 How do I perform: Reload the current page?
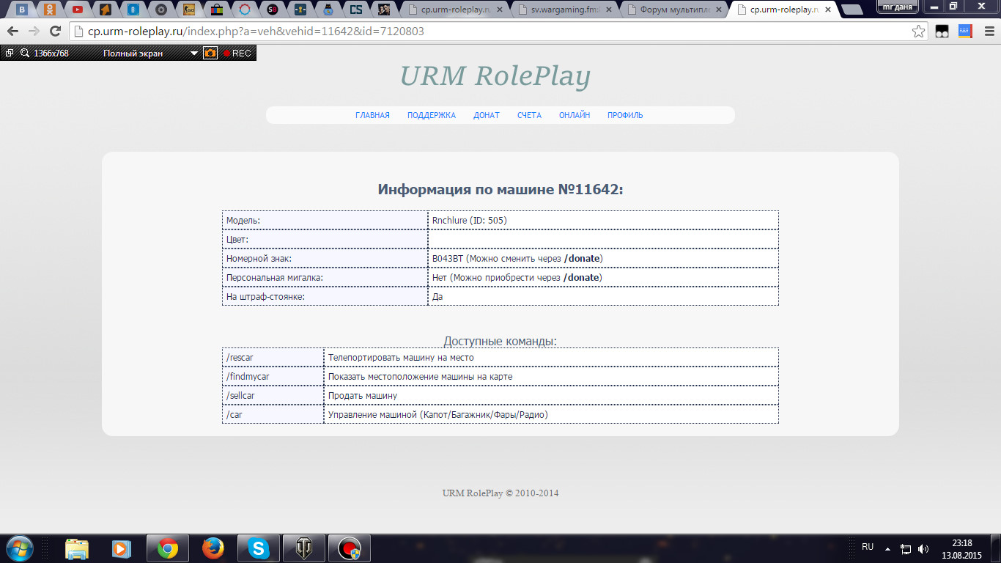[55, 32]
